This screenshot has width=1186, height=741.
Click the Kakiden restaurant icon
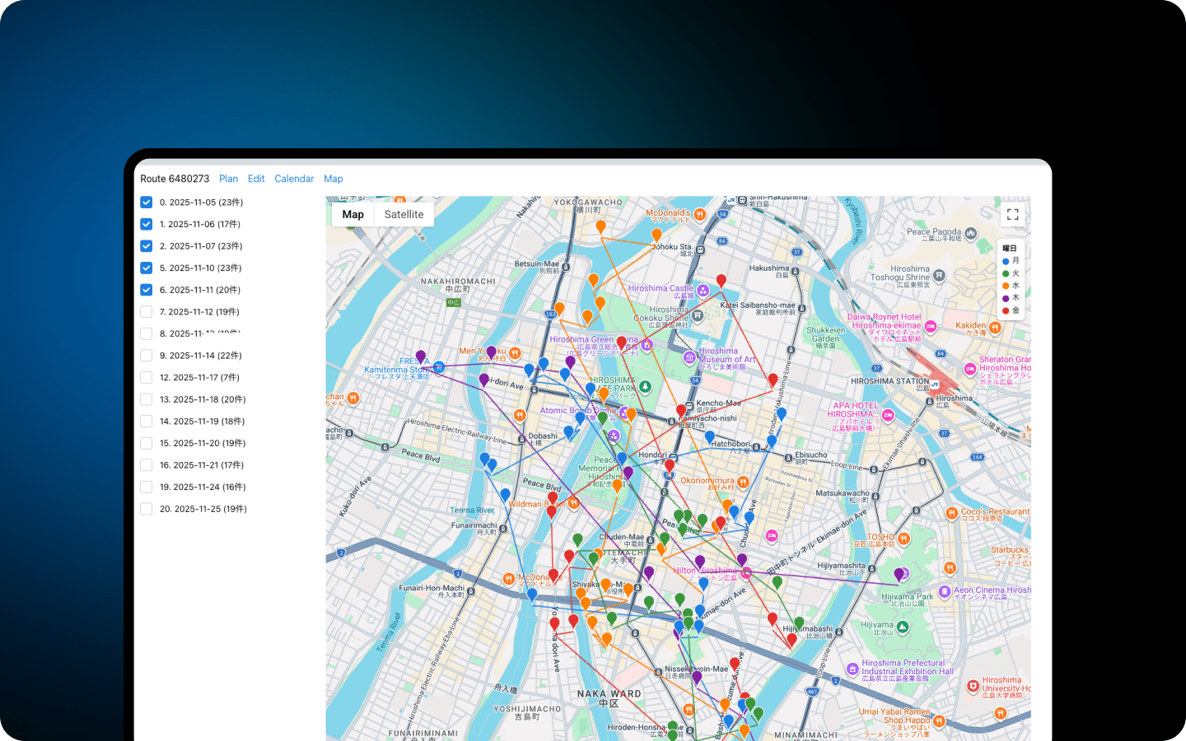[x=995, y=328]
